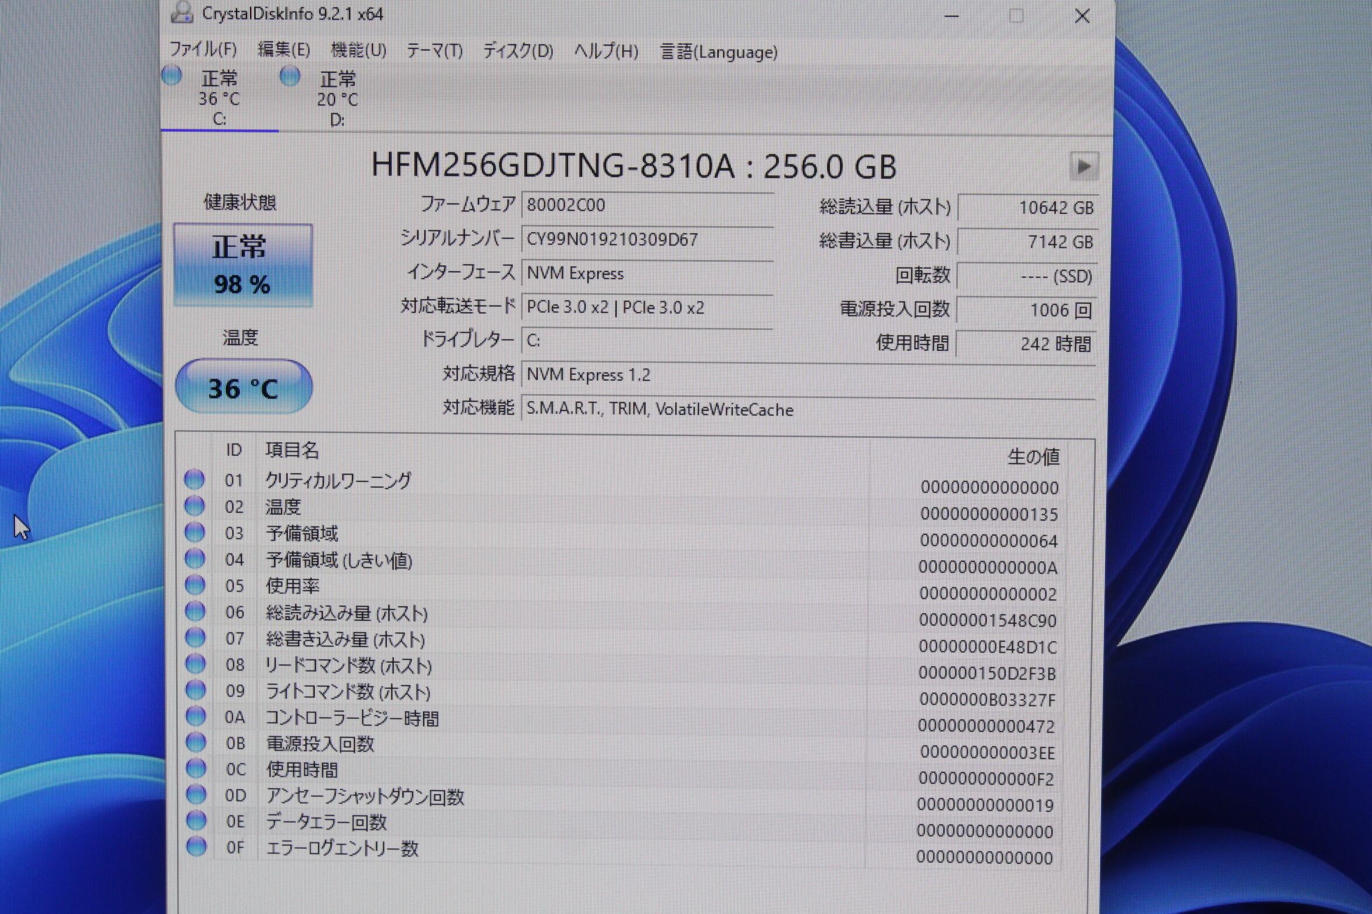The image size is (1372, 914).
Task: Open the ディスク(D) menu
Action: tap(518, 51)
